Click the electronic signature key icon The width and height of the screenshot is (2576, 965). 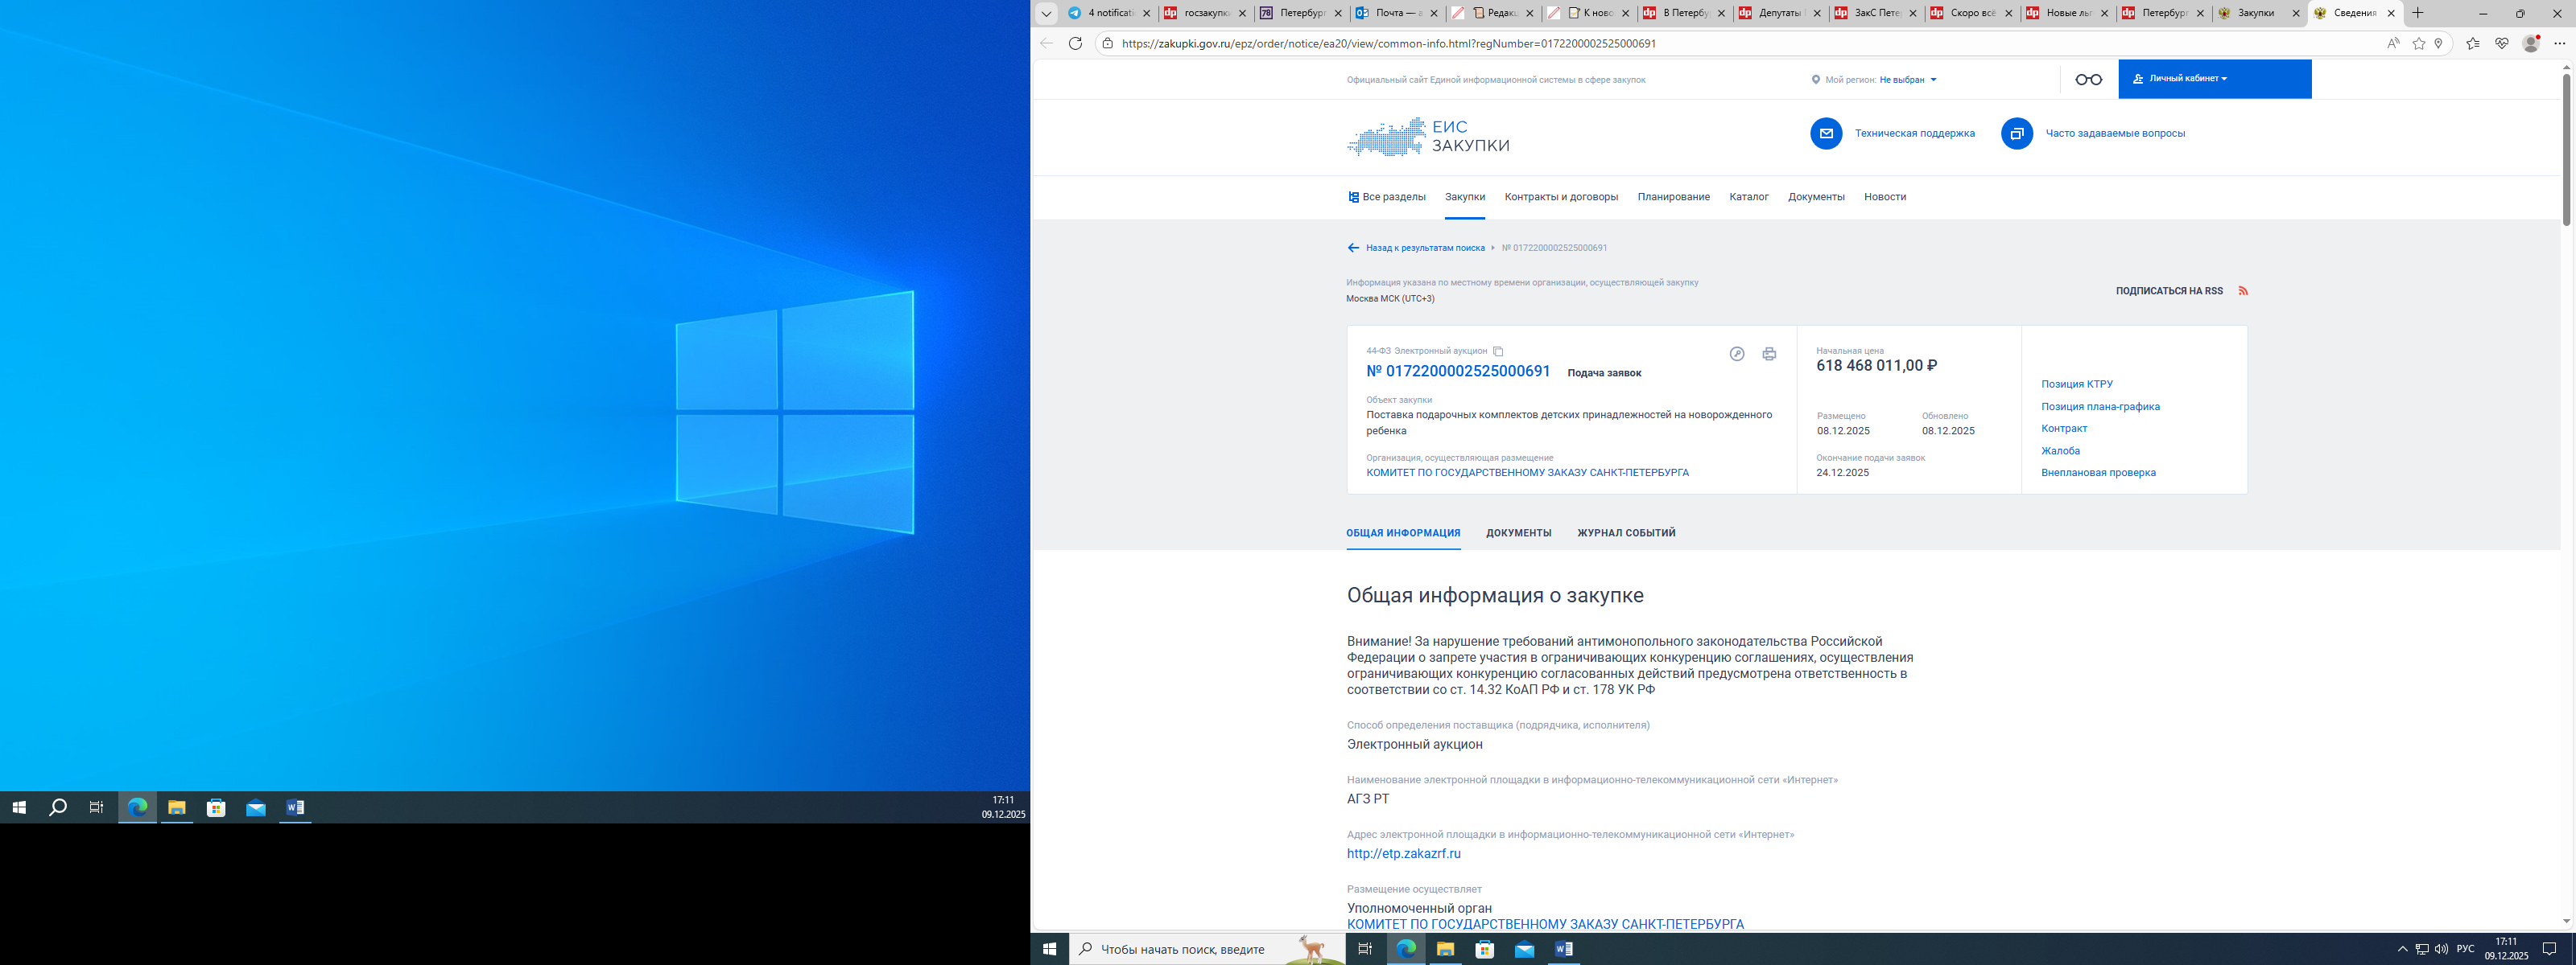click(1737, 354)
